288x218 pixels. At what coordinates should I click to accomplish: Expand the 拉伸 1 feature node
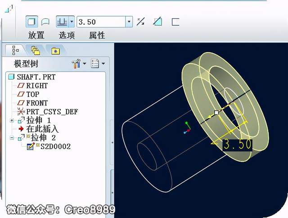click(x=12, y=121)
